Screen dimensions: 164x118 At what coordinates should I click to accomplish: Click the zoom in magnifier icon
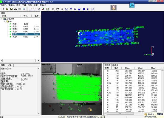pyautogui.click(x=62, y=9)
